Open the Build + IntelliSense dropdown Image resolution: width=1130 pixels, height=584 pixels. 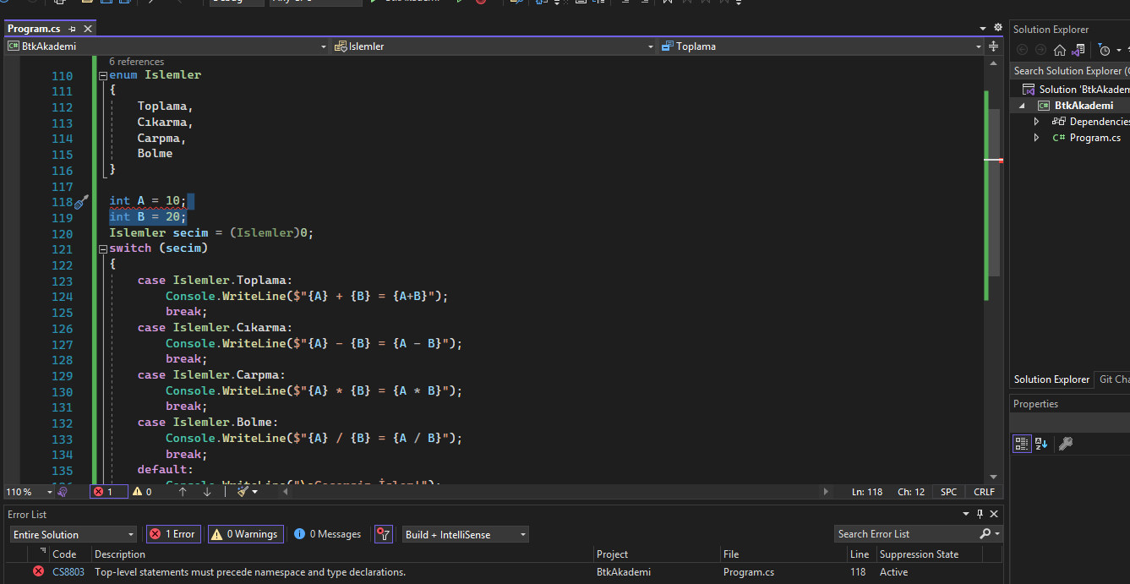click(523, 535)
